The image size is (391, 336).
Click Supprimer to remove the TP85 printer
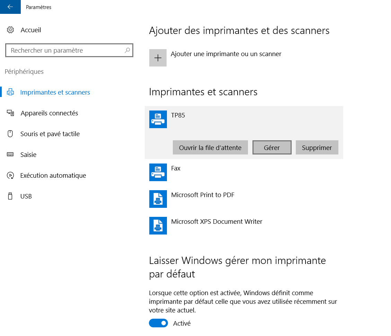pyautogui.click(x=317, y=148)
